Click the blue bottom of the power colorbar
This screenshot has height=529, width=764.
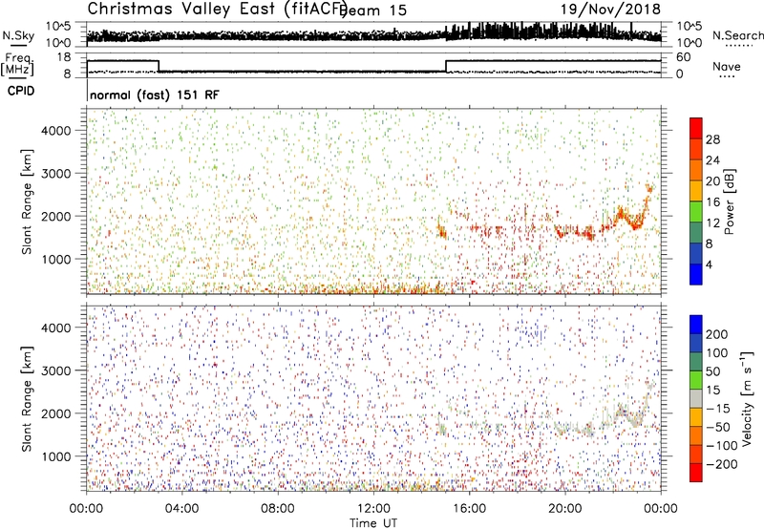point(696,274)
